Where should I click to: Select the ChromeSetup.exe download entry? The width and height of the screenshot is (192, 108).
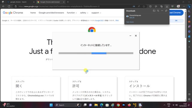(x=147, y=16)
